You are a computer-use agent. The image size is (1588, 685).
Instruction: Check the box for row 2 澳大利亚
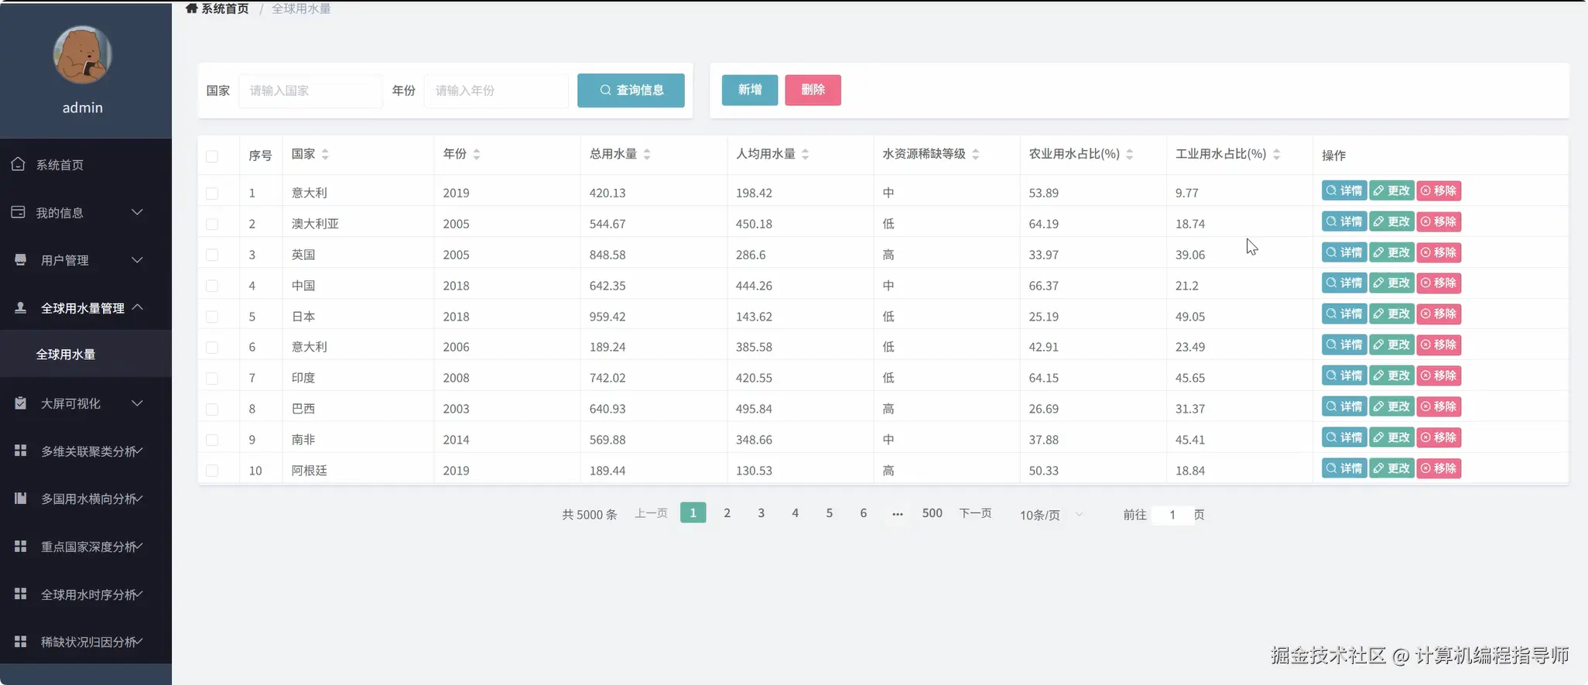[212, 224]
